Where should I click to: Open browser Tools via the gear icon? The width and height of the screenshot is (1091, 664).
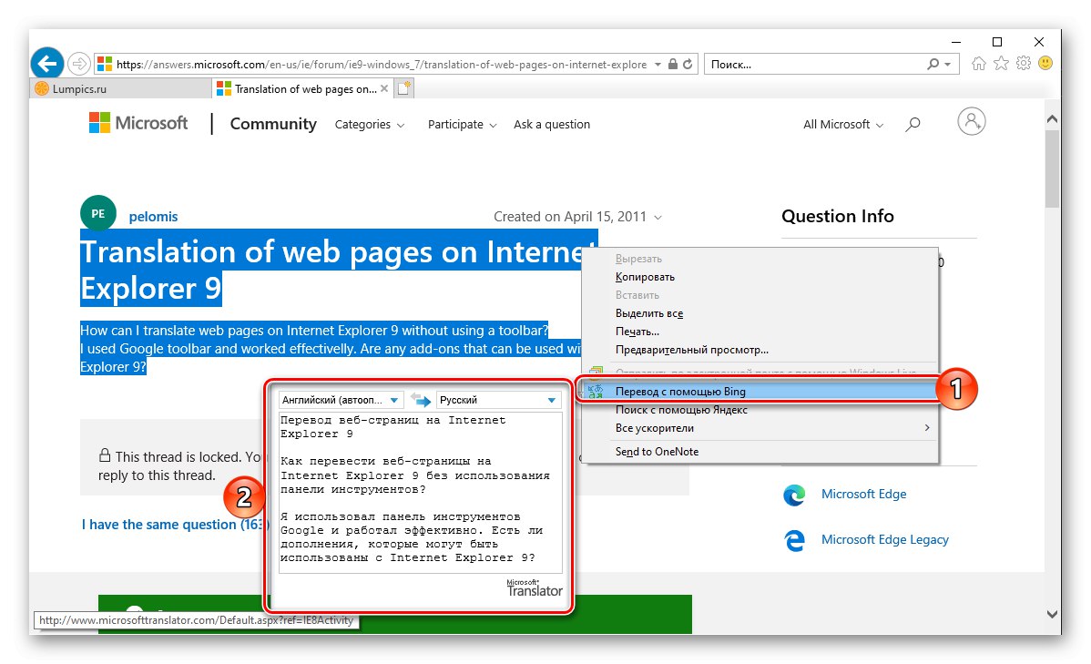click(1024, 64)
